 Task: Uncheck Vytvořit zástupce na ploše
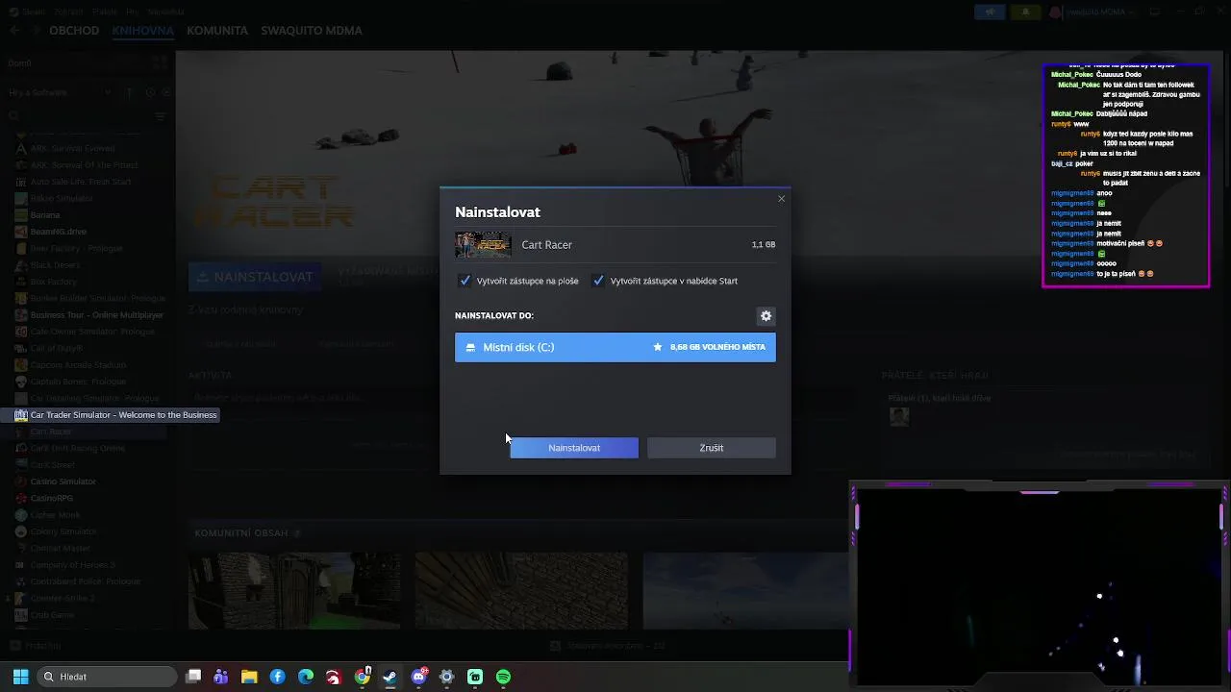point(465,281)
